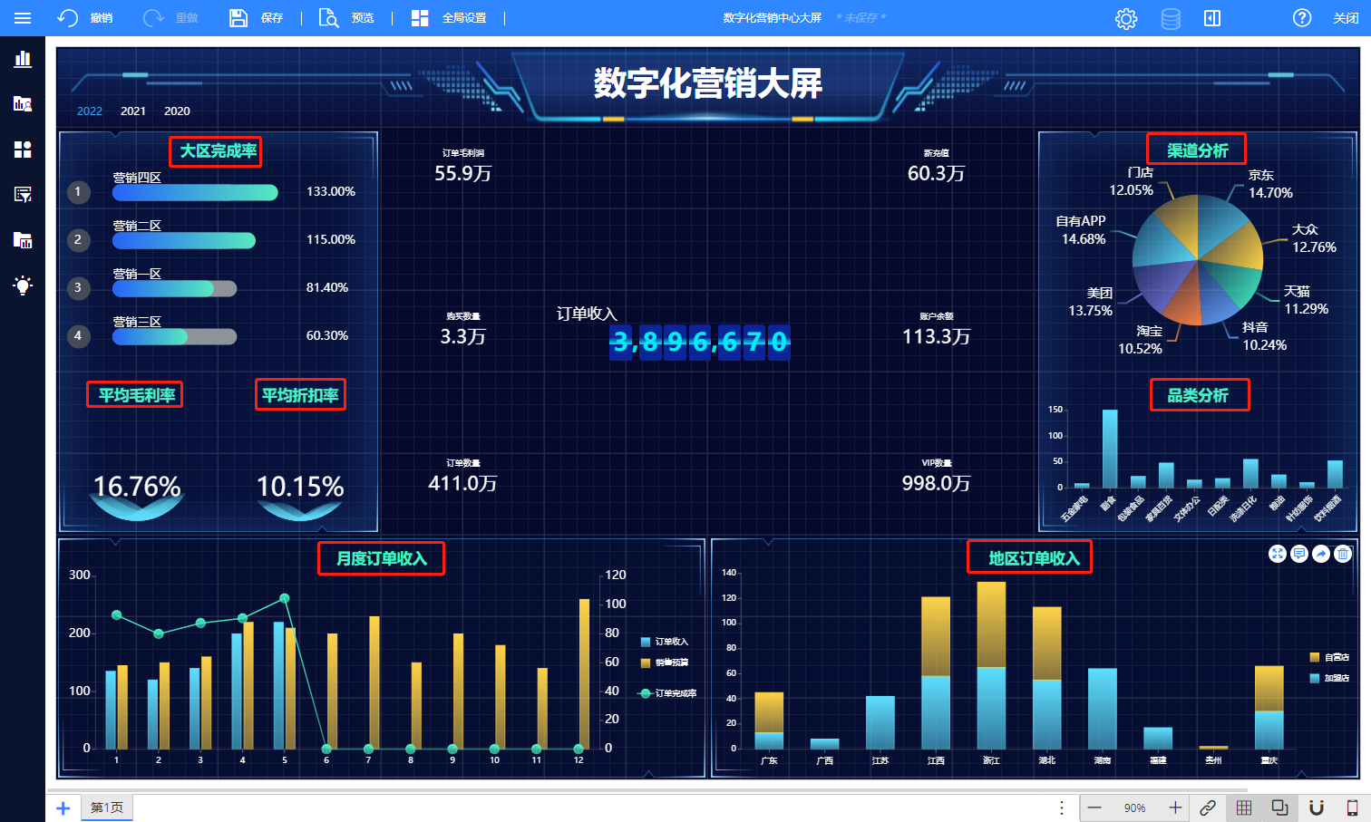Click the zoom in plus button
This screenshot has width=1371, height=822.
[x=1175, y=807]
